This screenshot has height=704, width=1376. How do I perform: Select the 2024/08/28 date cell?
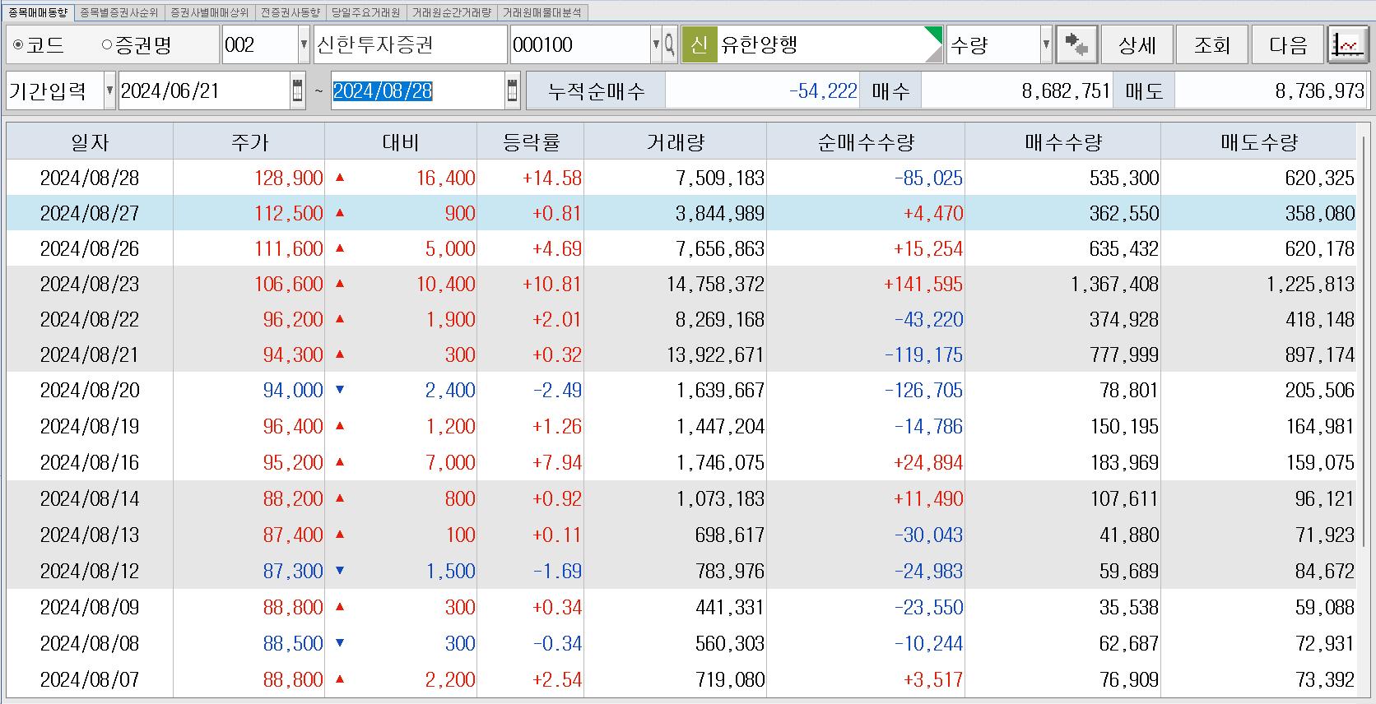tap(90, 178)
